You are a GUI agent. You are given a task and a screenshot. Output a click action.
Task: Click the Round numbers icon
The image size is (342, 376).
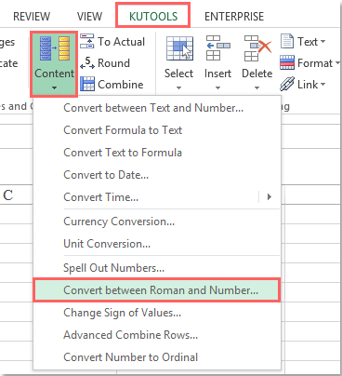[87, 63]
